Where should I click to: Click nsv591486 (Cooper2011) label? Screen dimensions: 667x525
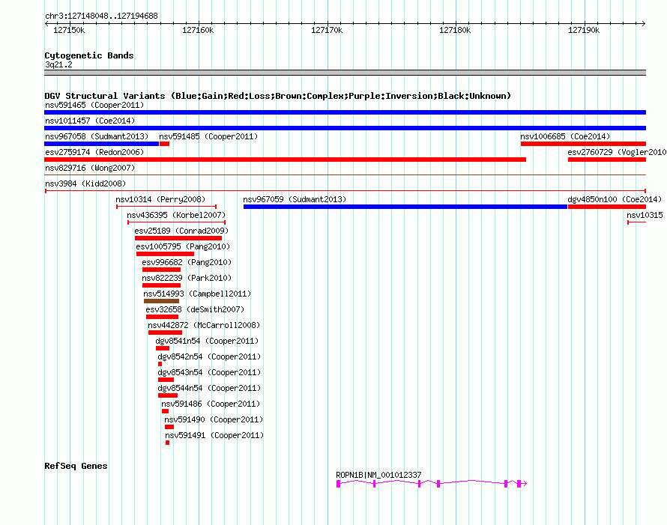(x=211, y=404)
